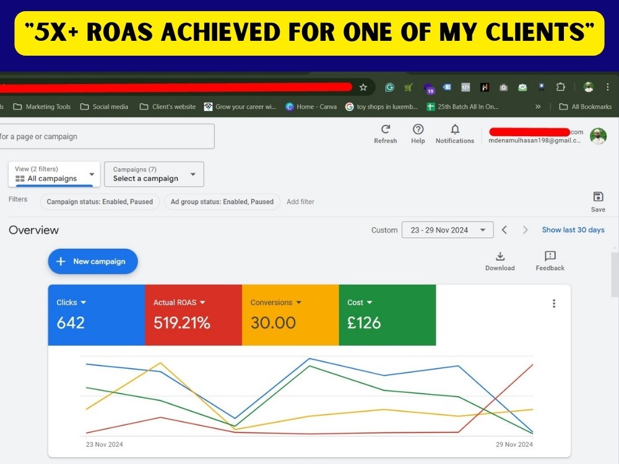This screenshot has height=464, width=619.
Task: Open the green shopping cart extension
Action: (x=409, y=87)
